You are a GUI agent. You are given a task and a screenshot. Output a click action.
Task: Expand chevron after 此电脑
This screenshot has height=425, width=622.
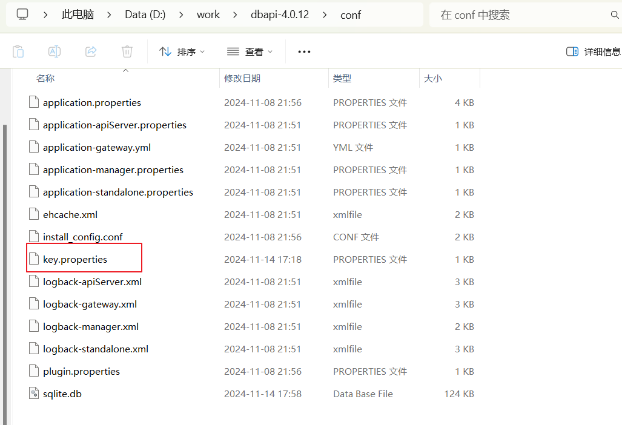pyautogui.click(x=109, y=15)
